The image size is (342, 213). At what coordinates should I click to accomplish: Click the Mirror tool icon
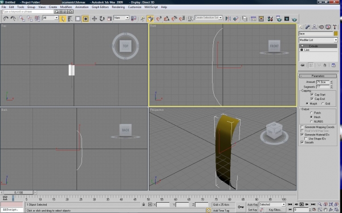point(228,19)
